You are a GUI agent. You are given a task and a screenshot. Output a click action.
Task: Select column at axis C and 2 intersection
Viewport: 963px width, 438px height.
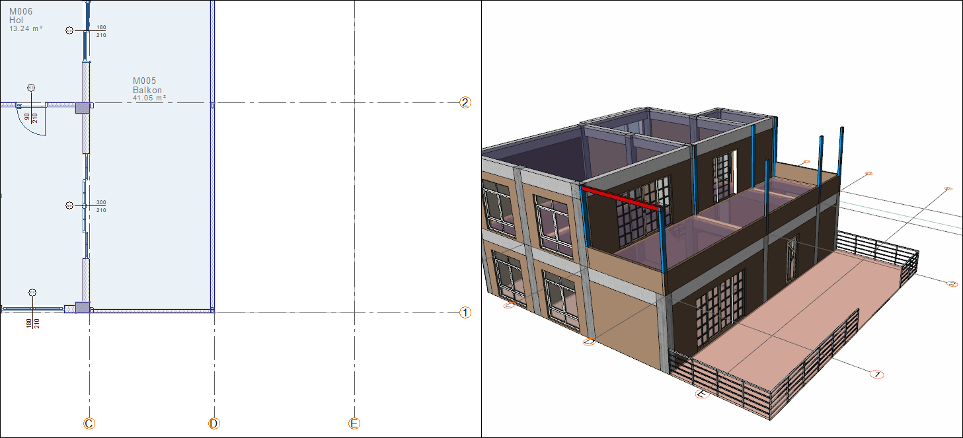coord(82,107)
